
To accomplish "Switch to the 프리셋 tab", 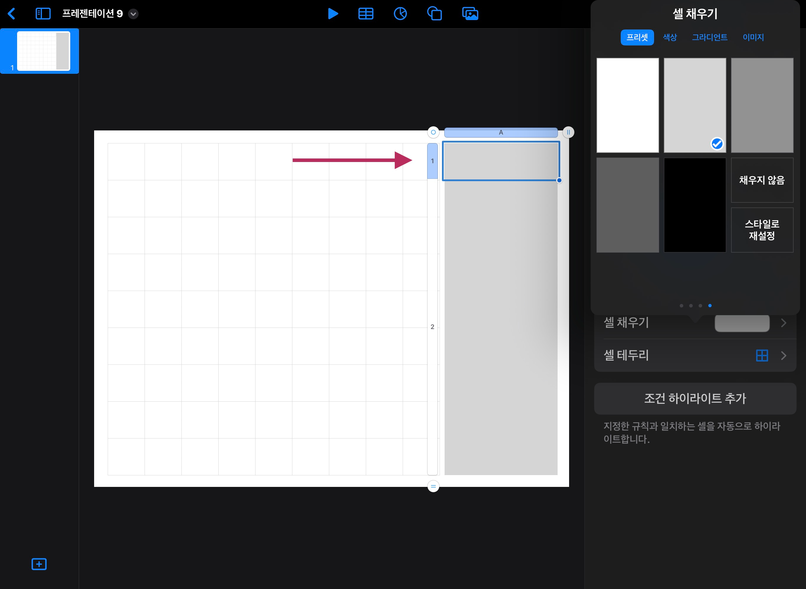I will [637, 37].
